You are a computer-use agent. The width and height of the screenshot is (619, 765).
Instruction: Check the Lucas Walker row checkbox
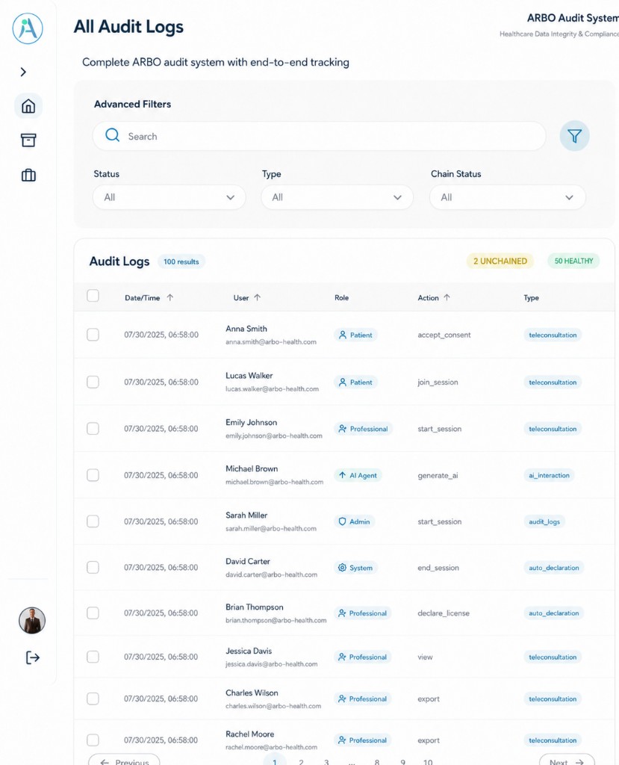point(93,382)
